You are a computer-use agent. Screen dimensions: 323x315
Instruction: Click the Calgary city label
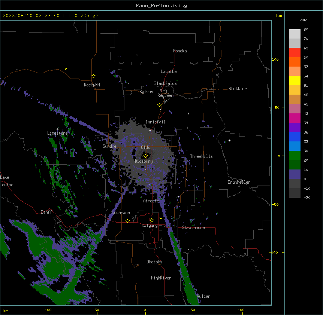[x=150, y=226]
